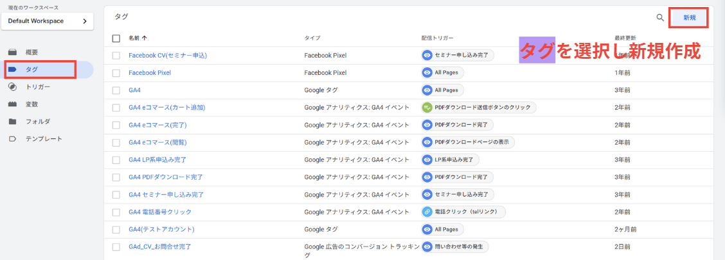
Task: Click セミナー申し込み完了 trigger chip in Facebook CV row
Action: tap(458, 55)
